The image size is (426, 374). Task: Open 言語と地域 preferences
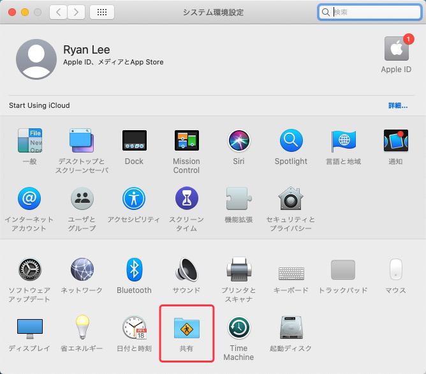[x=343, y=140]
